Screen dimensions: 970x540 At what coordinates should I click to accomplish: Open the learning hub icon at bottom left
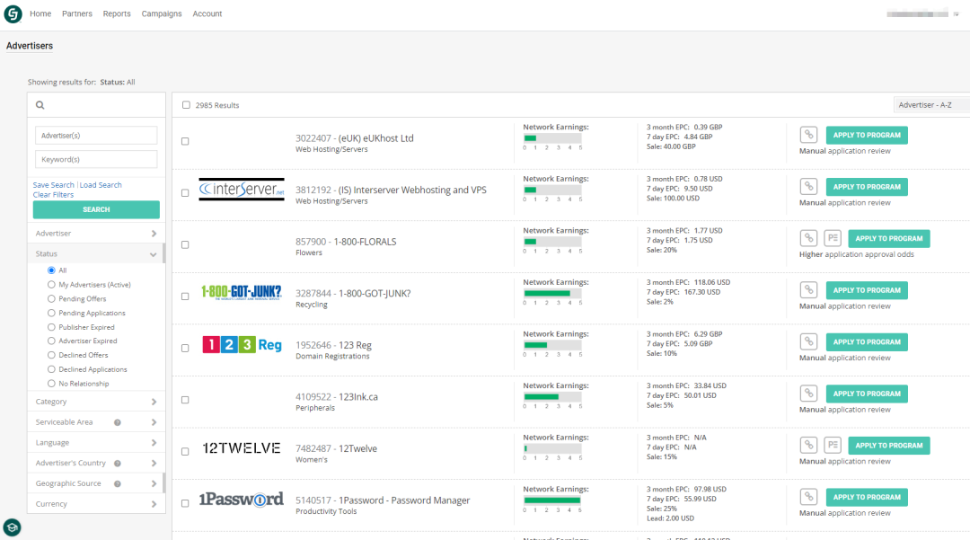12,527
